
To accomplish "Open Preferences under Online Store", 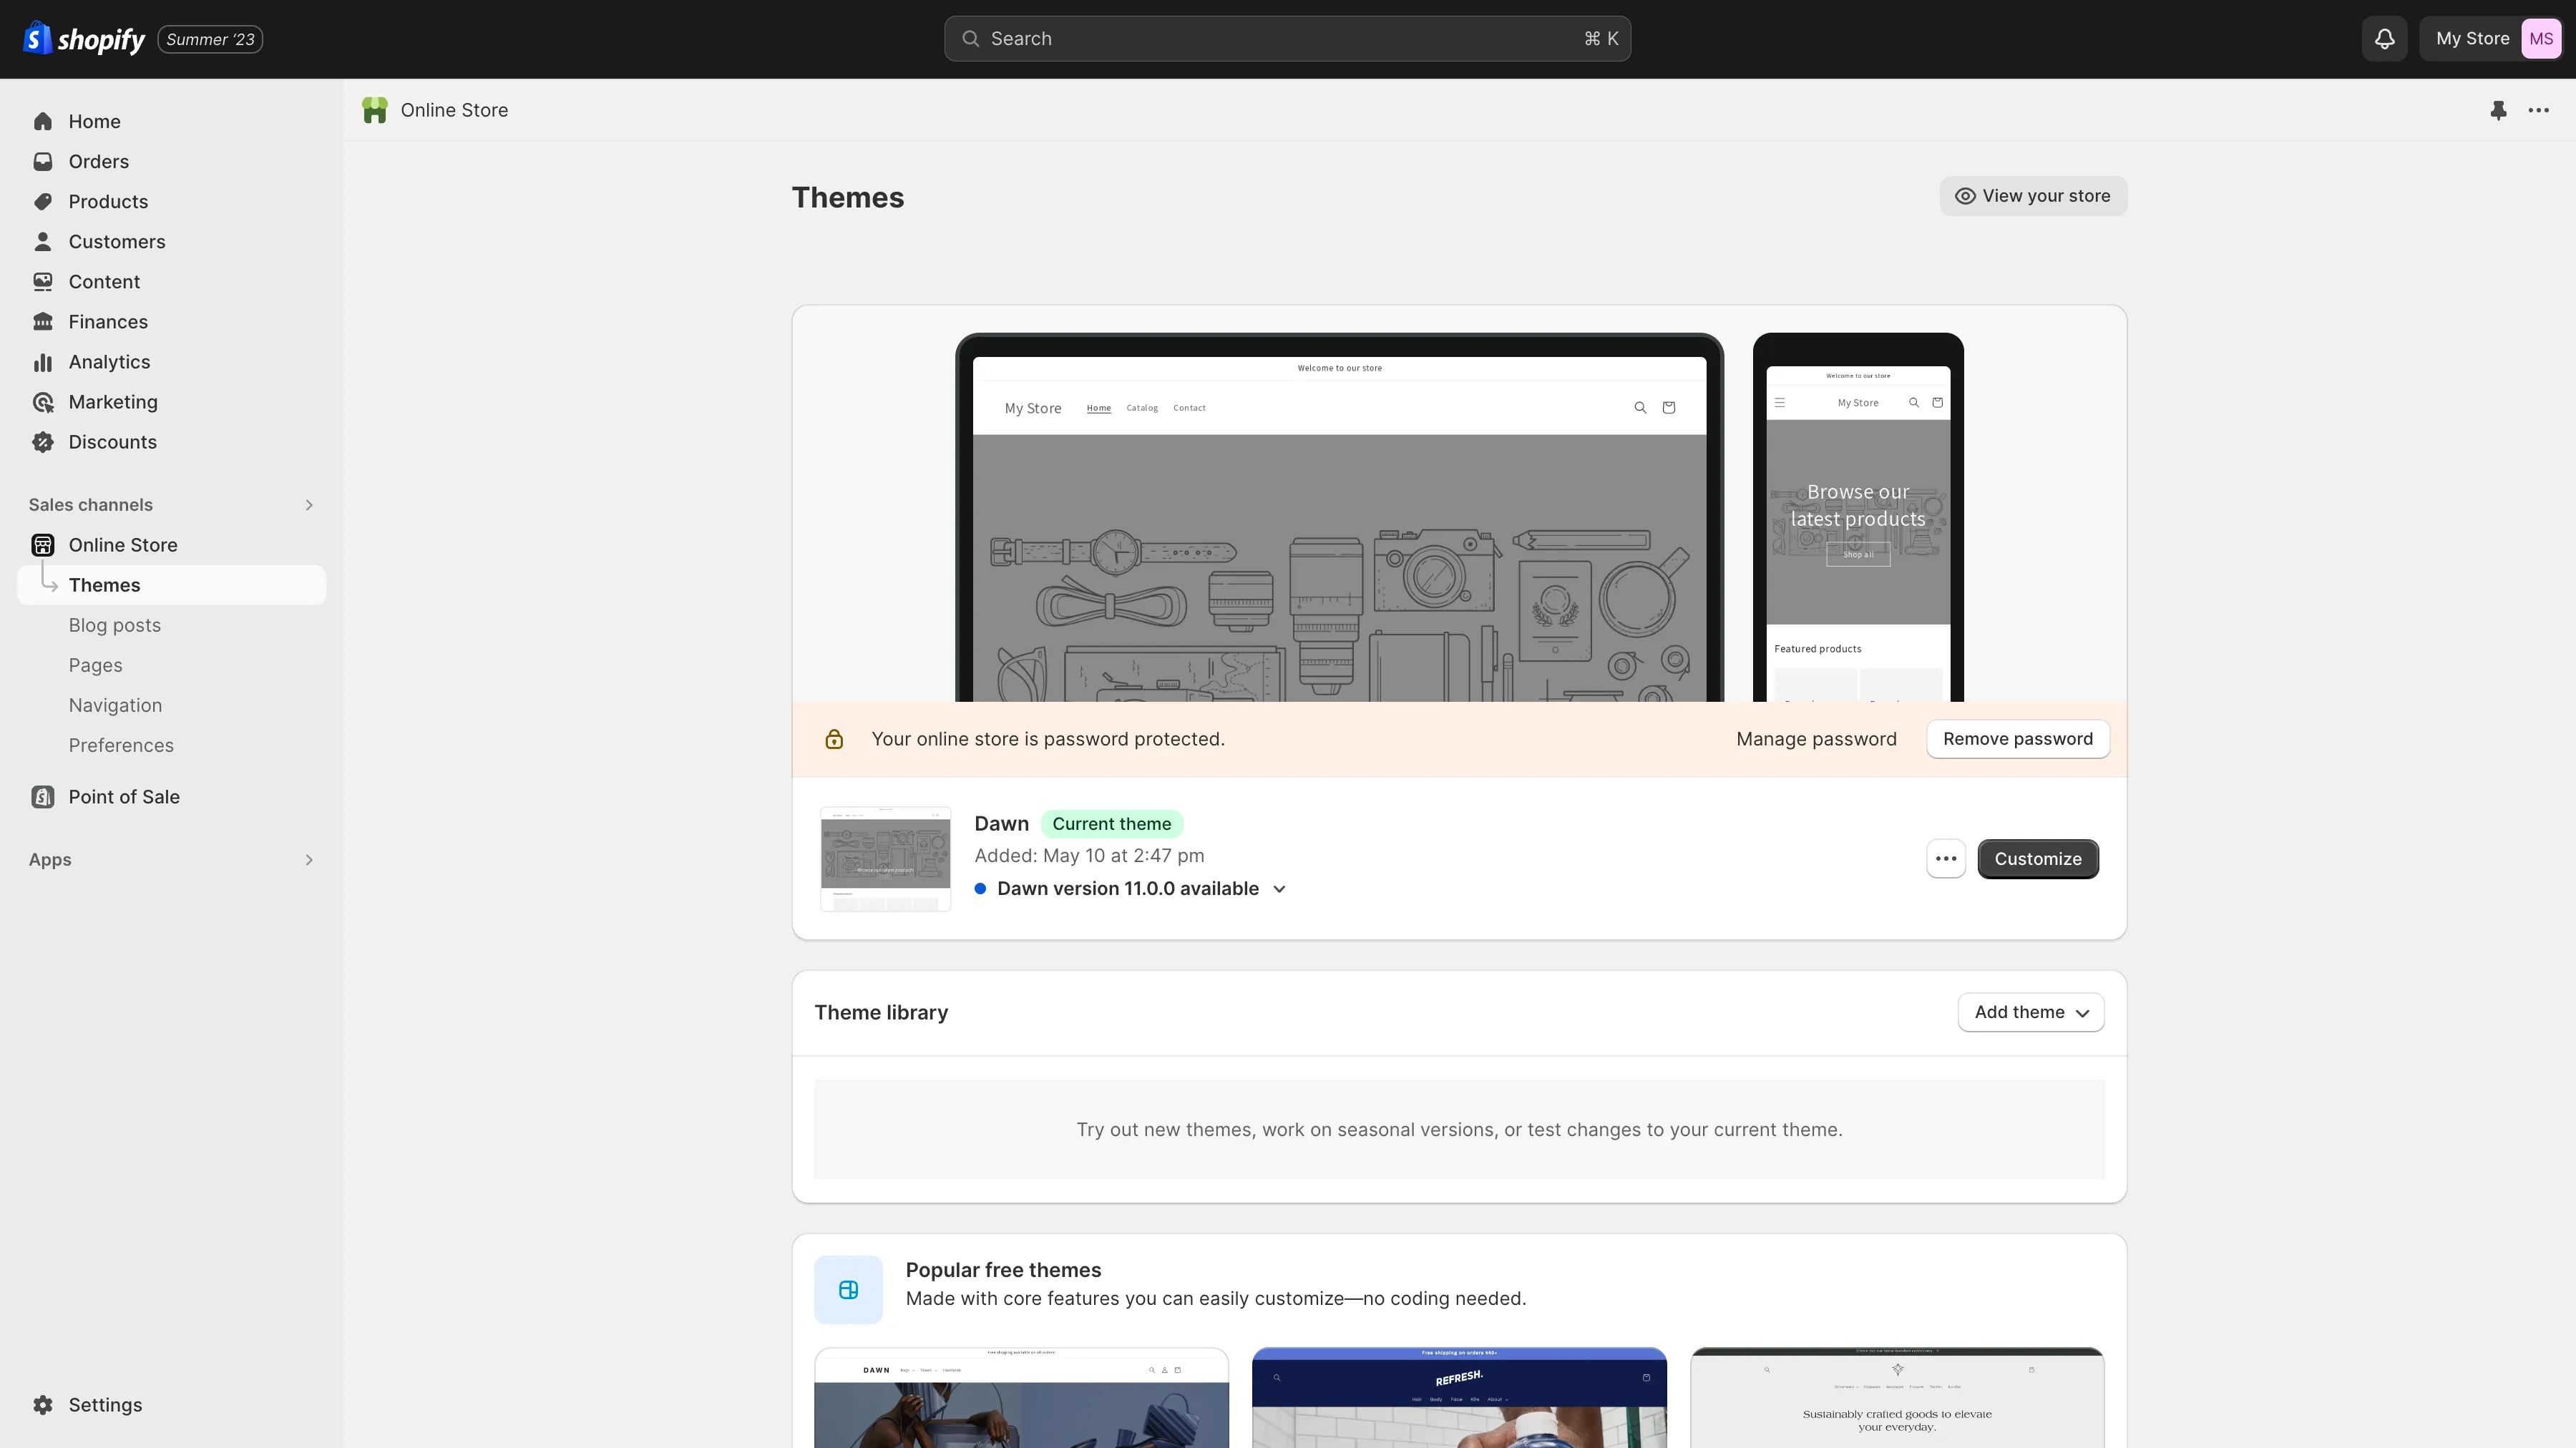I will 121,745.
